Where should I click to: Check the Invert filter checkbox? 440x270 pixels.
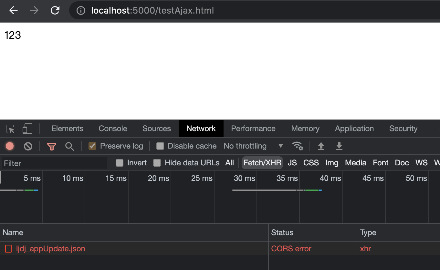(x=120, y=163)
